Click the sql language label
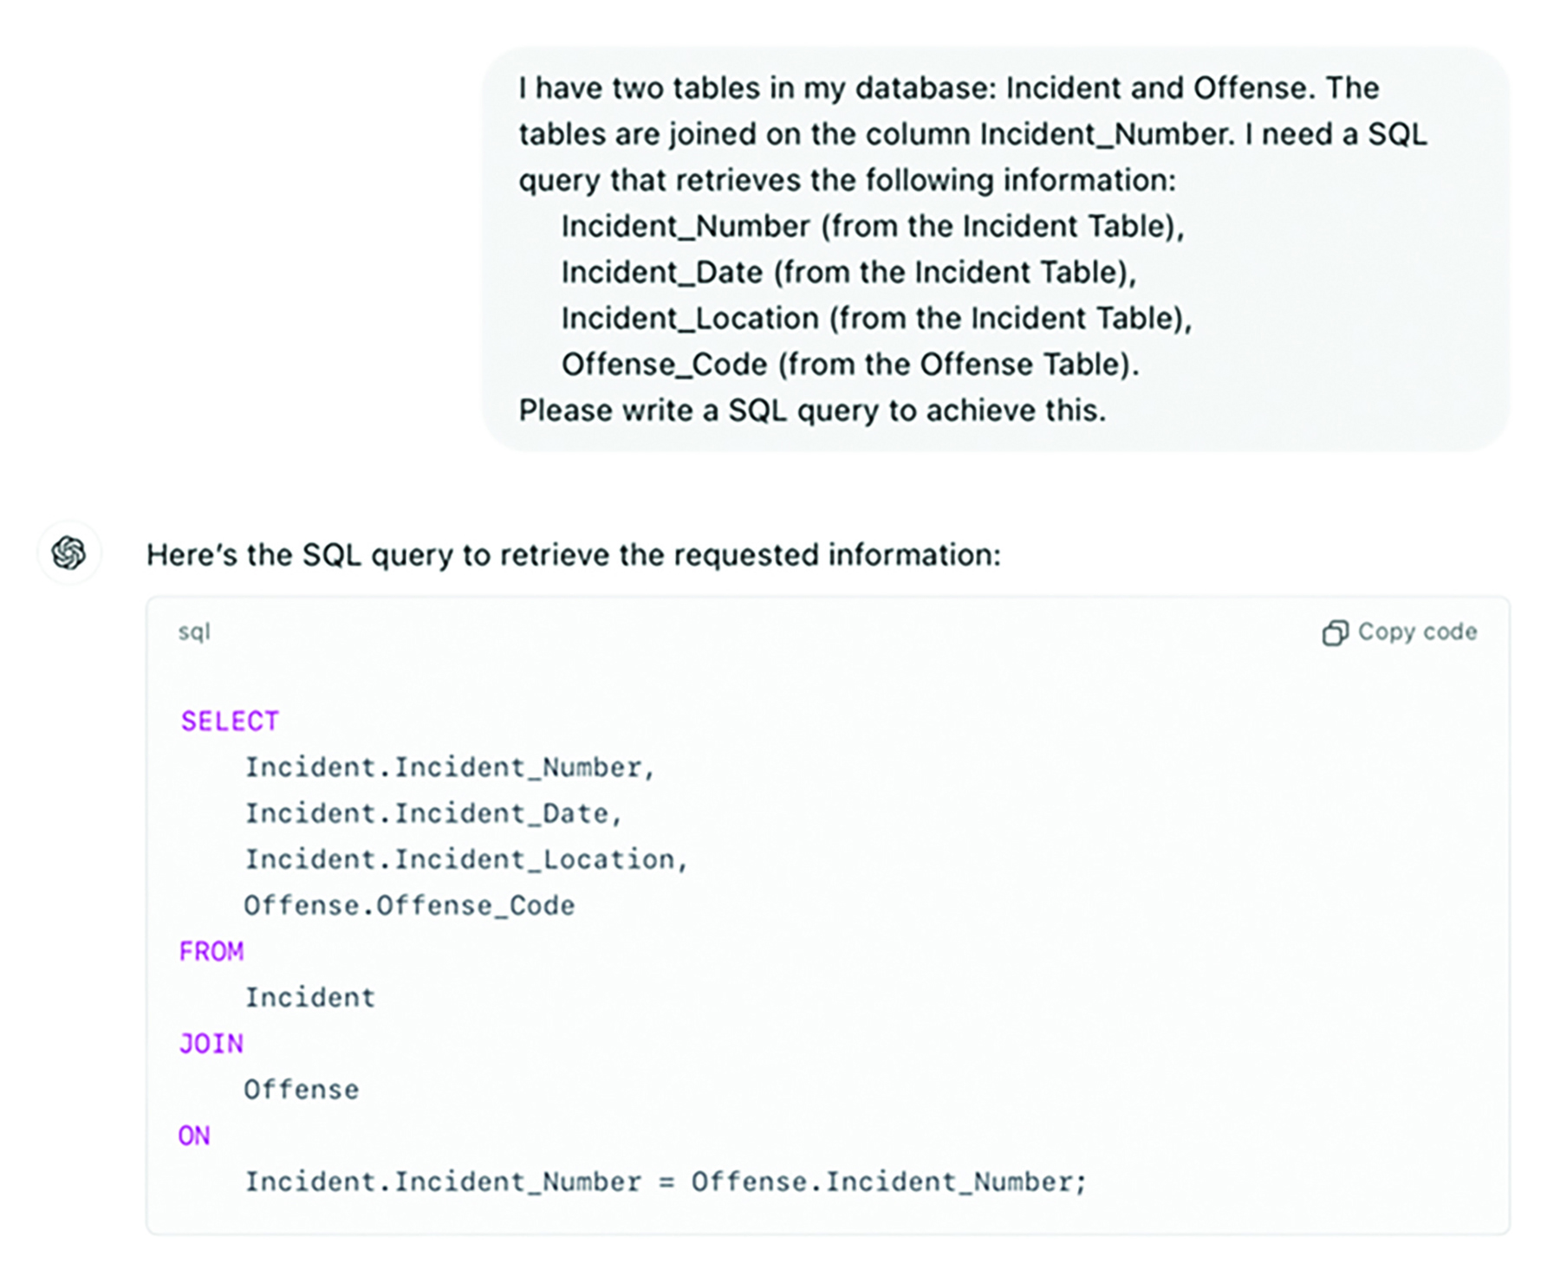The image size is (1560, 1282). pos(194,632)
